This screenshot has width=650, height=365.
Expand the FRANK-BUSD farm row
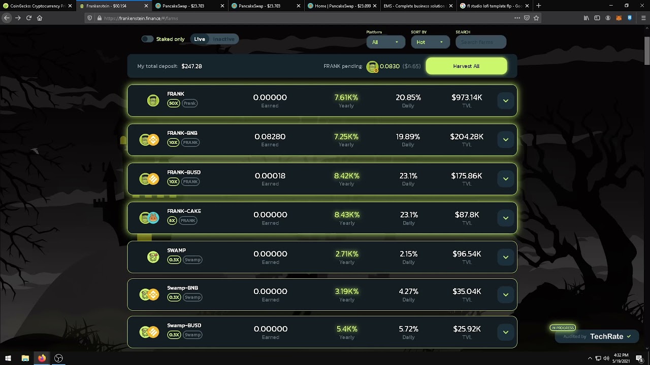click(506, 178)
